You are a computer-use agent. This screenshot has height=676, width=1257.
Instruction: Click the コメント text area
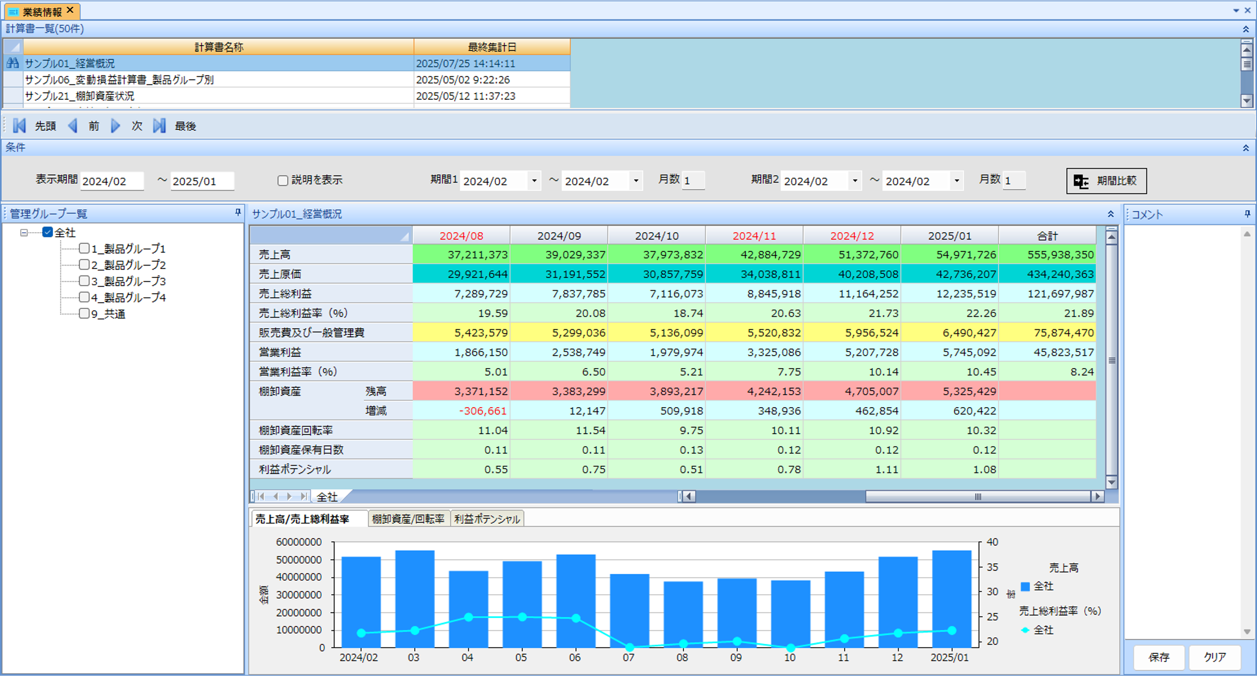[x=1184, y=431]
